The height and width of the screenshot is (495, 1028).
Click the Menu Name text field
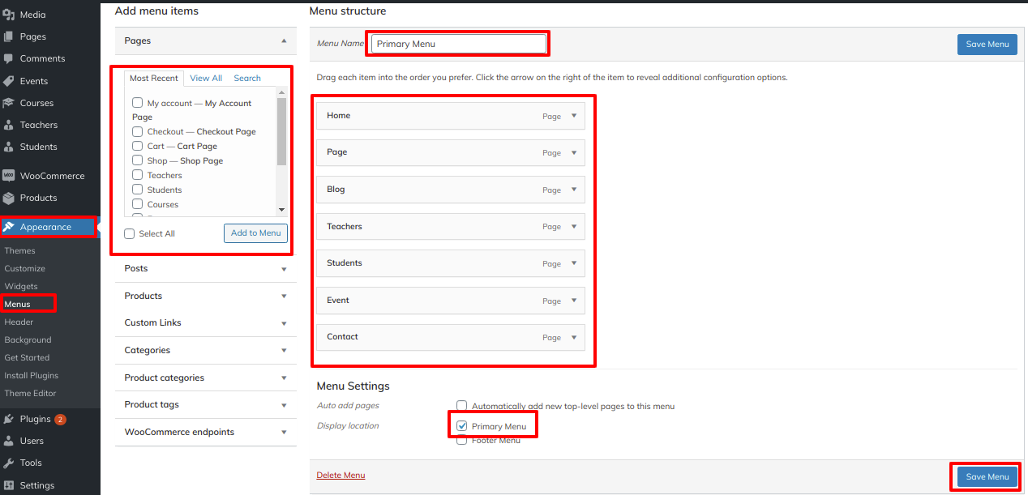[458, 44]
